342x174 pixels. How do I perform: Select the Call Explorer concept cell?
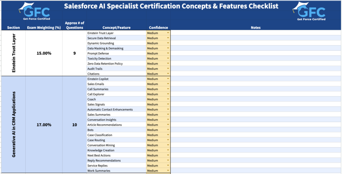tap(117, 94)
